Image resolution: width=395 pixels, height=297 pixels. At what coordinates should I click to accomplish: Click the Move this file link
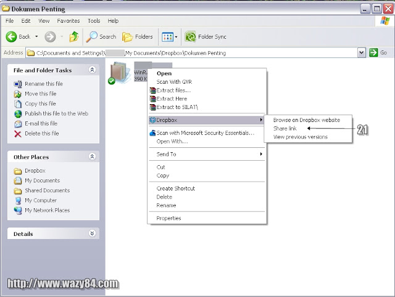point(41,94)
